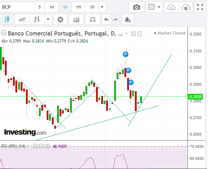The width and height of the screenshot is (212, 169).
Task: Click the RSI value 48.9009
Action: (x=60, y=147)
